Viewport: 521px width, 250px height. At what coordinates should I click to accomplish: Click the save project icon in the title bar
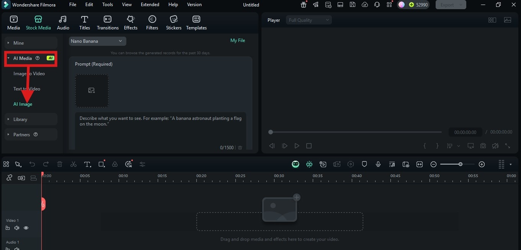[353, 5]
